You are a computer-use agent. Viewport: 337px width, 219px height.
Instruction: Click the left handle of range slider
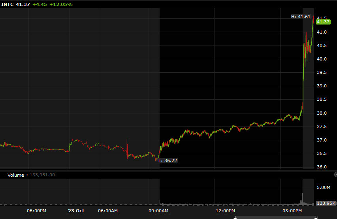click(x=235, y=217)
